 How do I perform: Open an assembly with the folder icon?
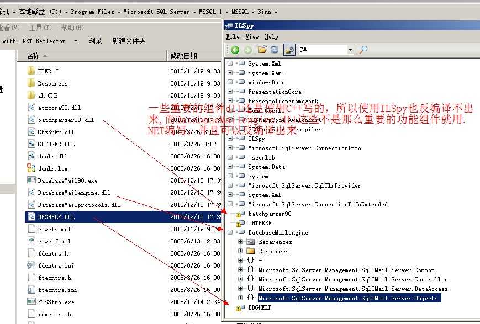click(x=262, y=49)
